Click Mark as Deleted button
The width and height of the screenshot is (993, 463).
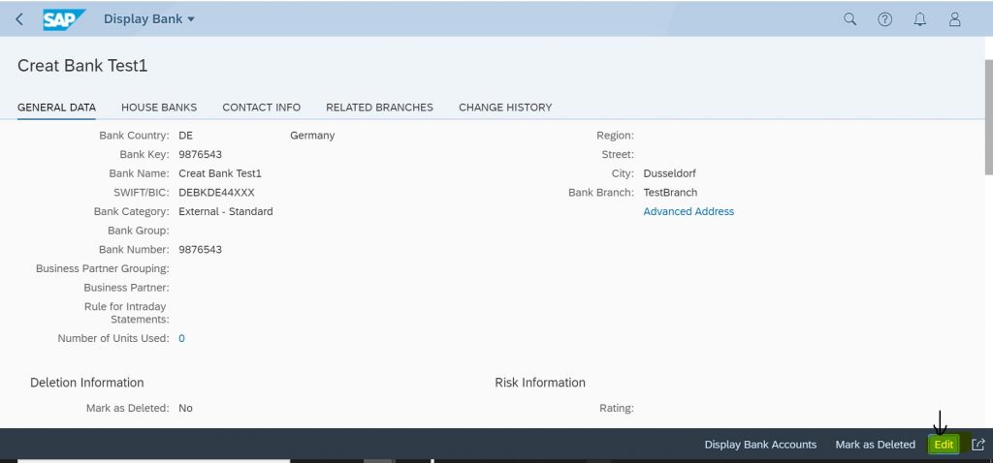[x=876, y=445]
